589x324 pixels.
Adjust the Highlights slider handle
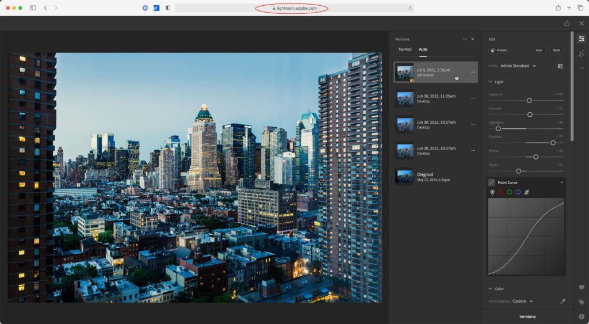[498, 128]
